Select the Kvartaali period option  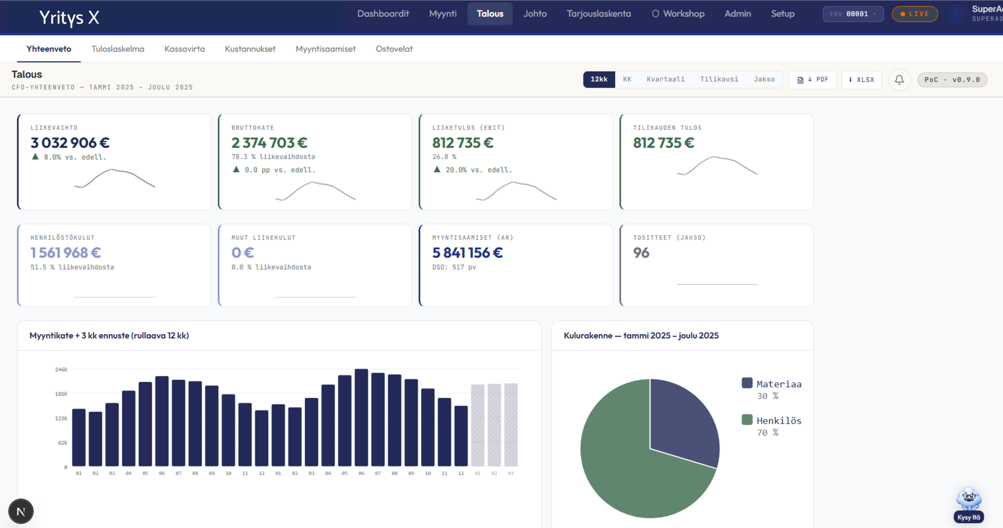(x=666, y=79)
